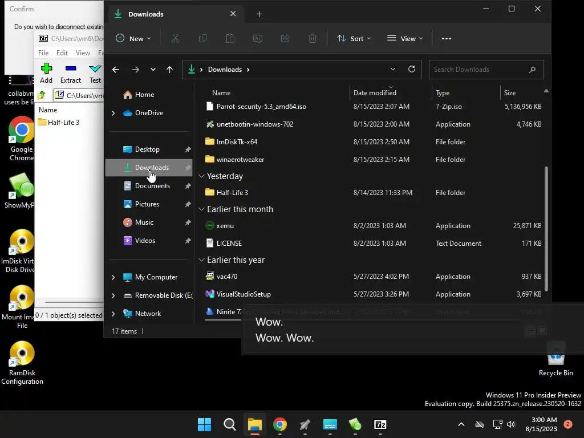Select Parrot-security-5.3_amd64.iso file
584x438 pixels.
click(x=372, y=107)
